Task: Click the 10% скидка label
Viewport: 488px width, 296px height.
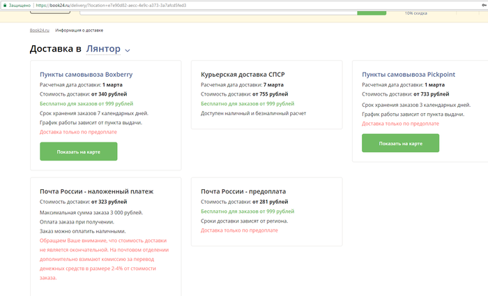Action: click(x=414, y=12)
